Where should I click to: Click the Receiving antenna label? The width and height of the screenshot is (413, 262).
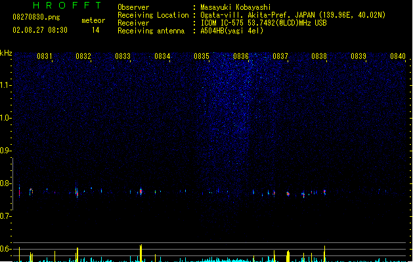tap(151, 31)
